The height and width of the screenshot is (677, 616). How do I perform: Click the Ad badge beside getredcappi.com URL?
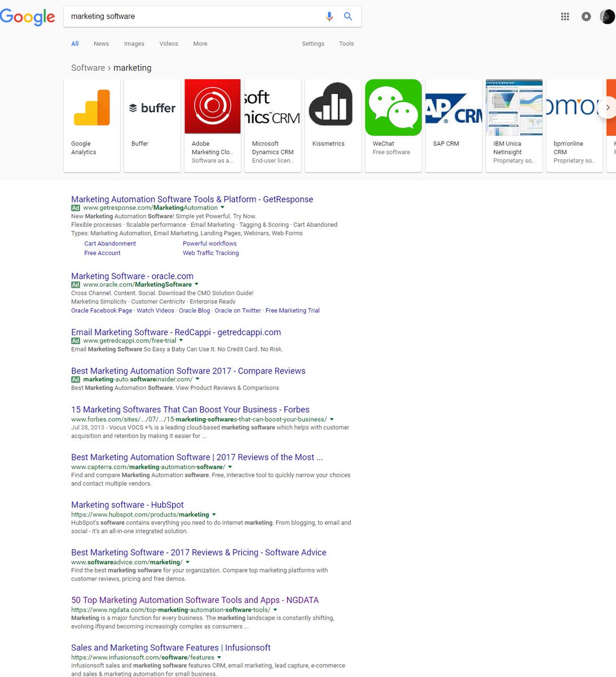click(x=76, y=341)
